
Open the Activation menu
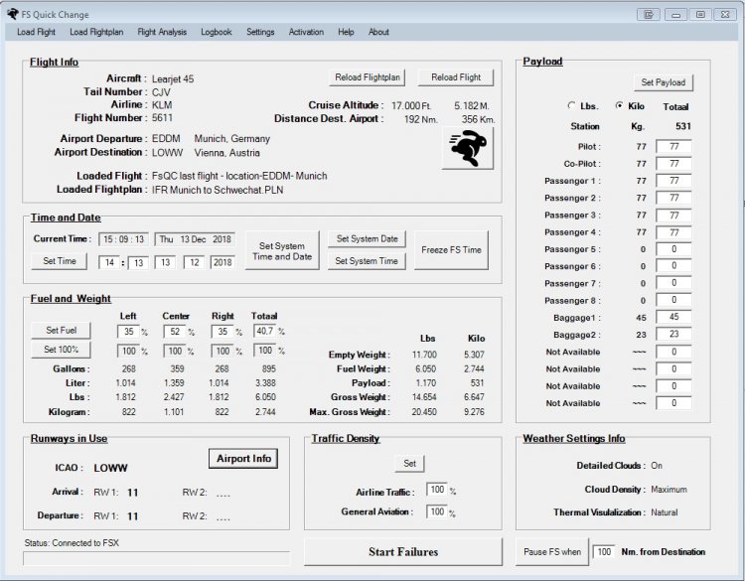306,32
